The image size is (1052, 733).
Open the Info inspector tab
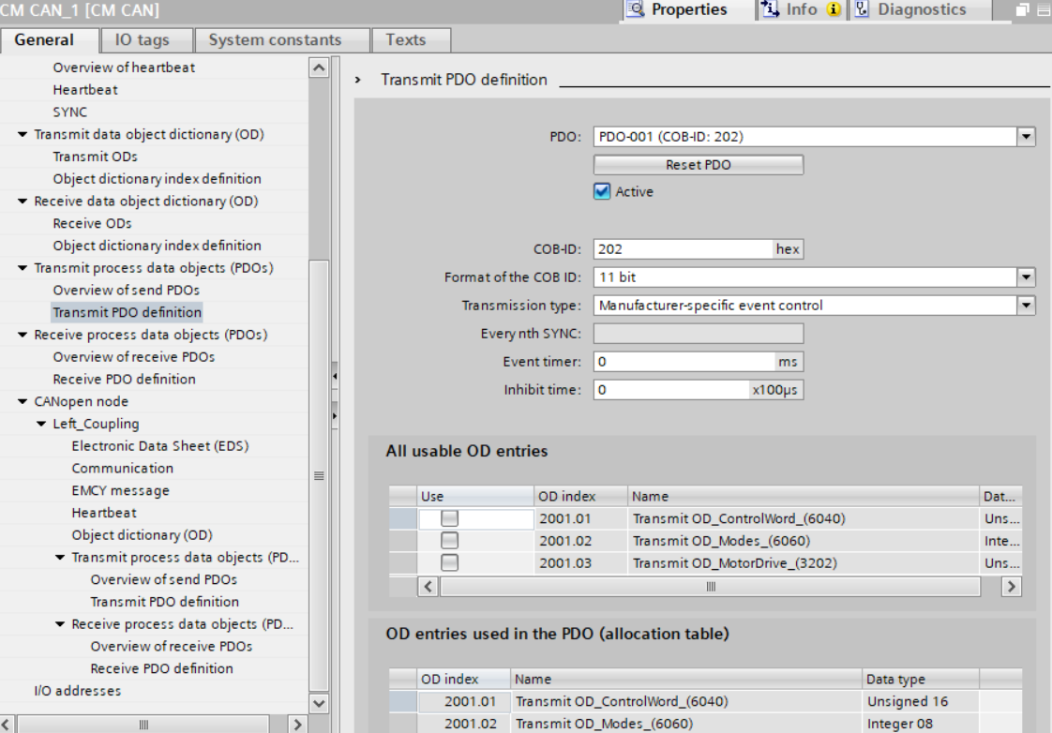click(800, 9)
